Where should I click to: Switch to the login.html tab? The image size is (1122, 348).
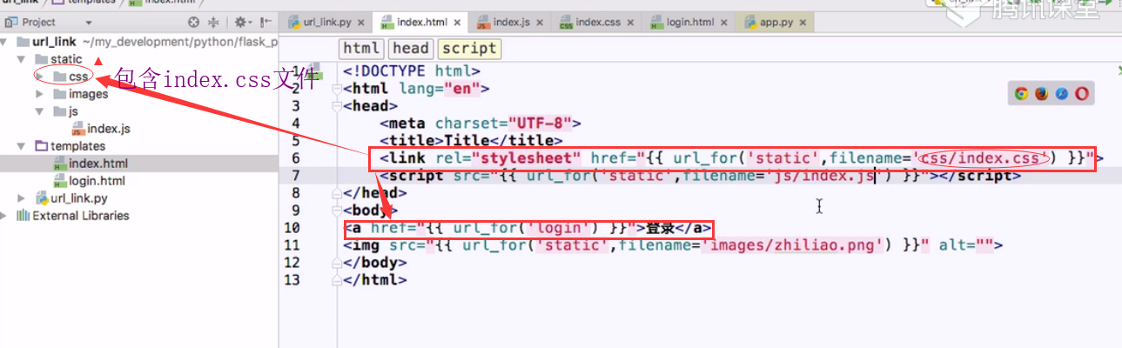[x=687, y=23]
